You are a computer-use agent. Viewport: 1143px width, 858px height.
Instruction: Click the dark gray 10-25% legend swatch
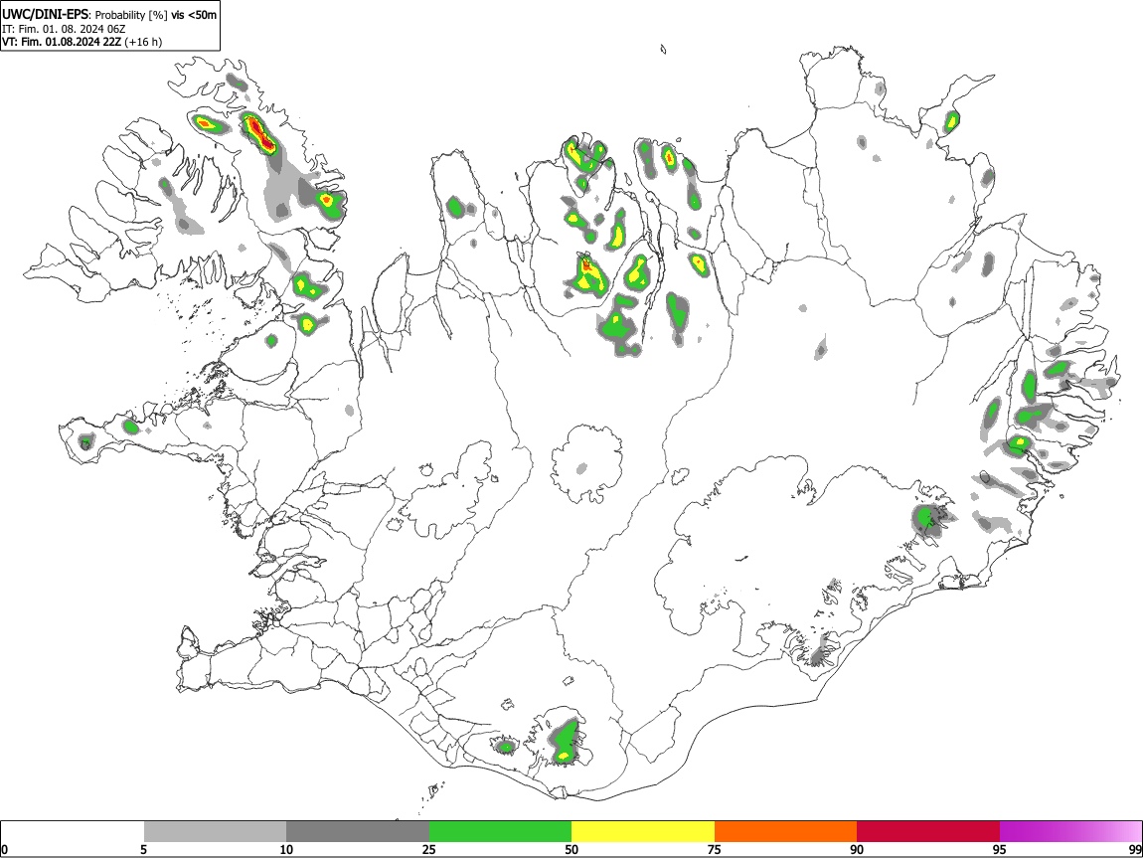tap(358, 831)
